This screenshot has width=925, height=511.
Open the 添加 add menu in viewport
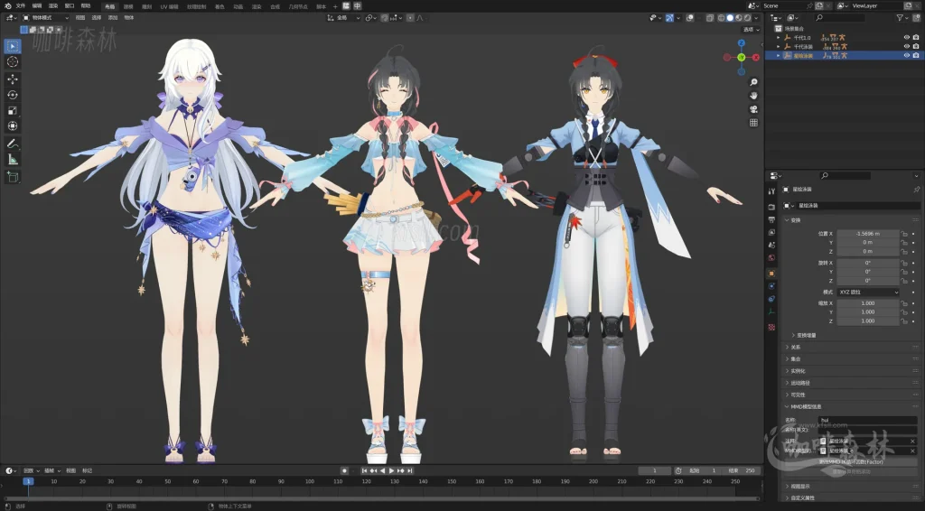coord(113,18)
